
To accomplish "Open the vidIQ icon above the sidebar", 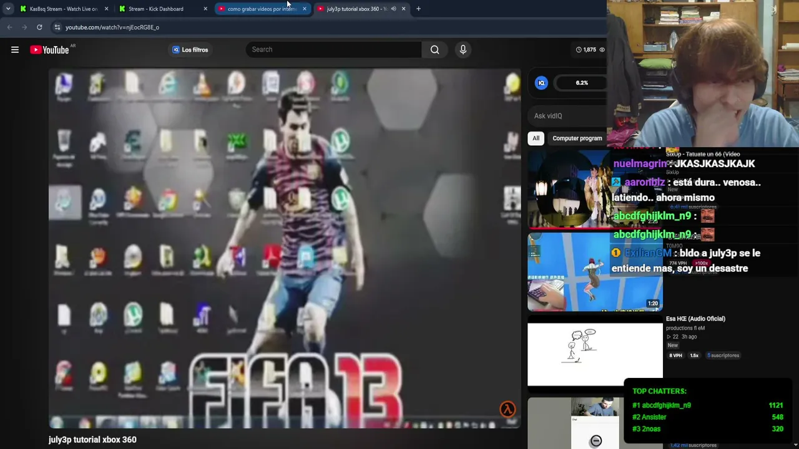I will click(x=541, y=83).
